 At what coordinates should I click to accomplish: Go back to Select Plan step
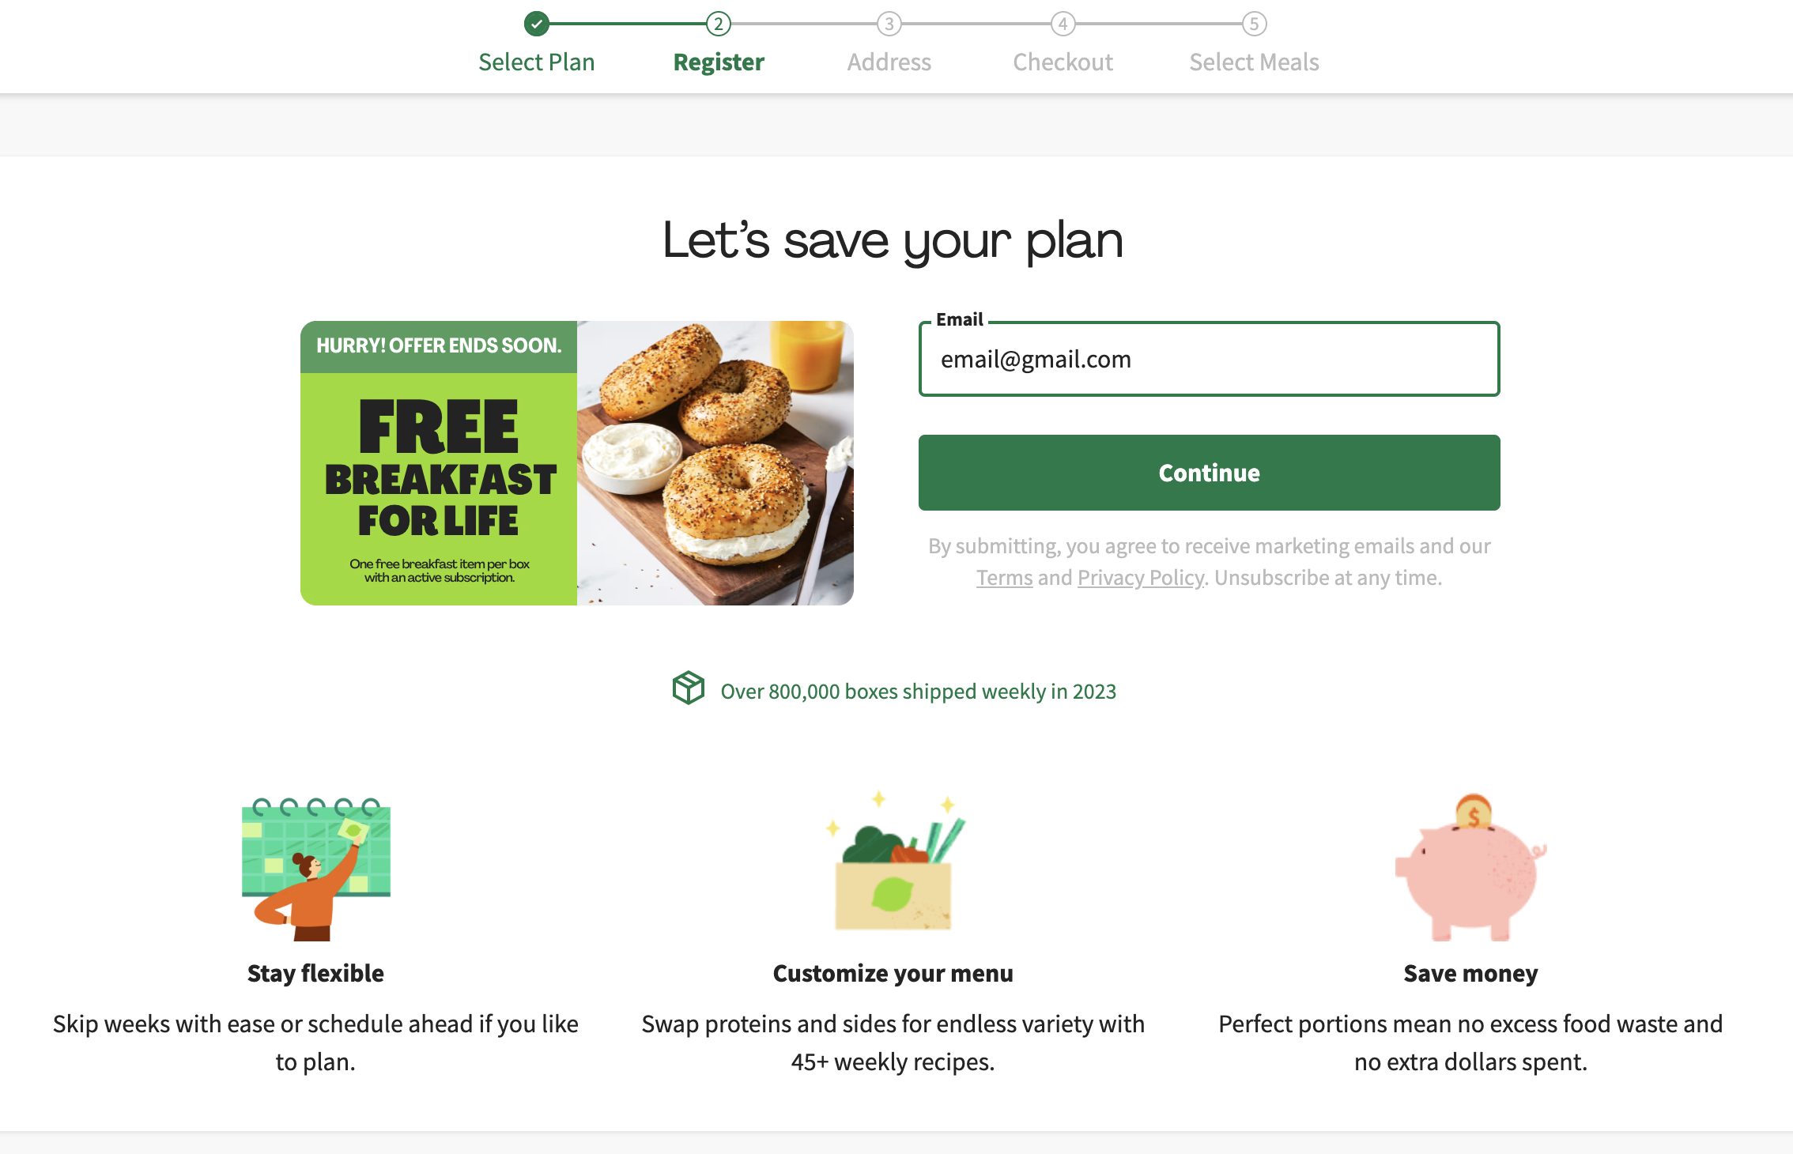click(537, 62)
